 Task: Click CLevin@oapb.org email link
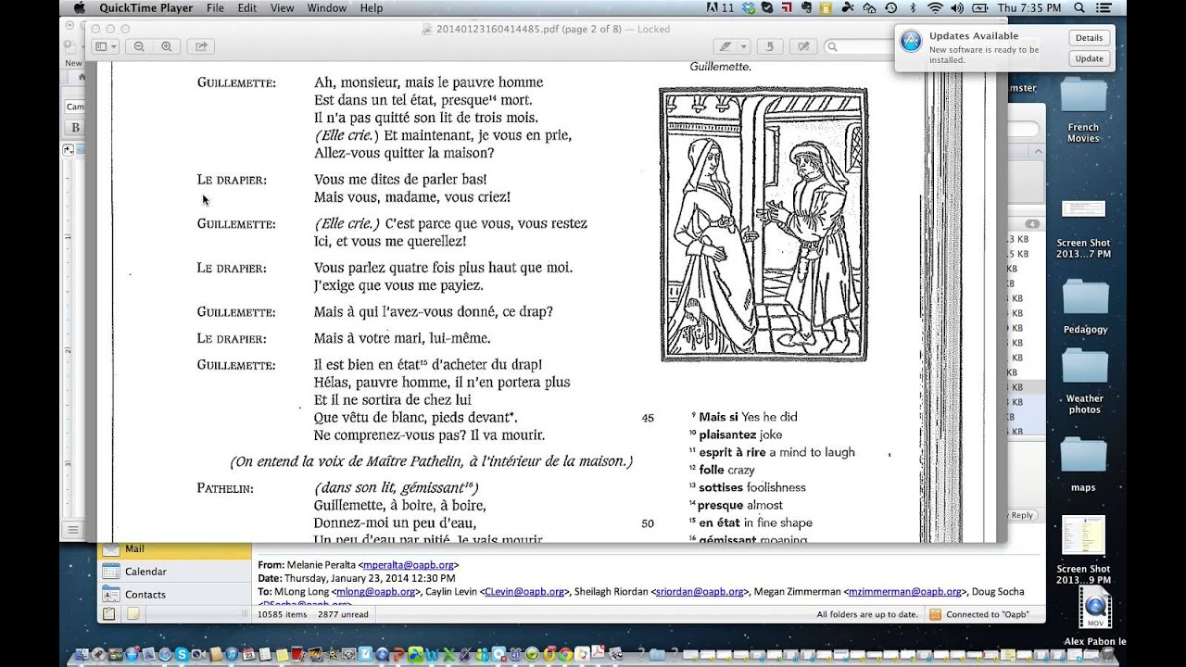tap(524, 591)
